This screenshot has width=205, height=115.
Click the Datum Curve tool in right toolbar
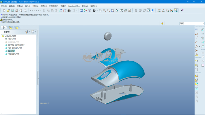197,42
